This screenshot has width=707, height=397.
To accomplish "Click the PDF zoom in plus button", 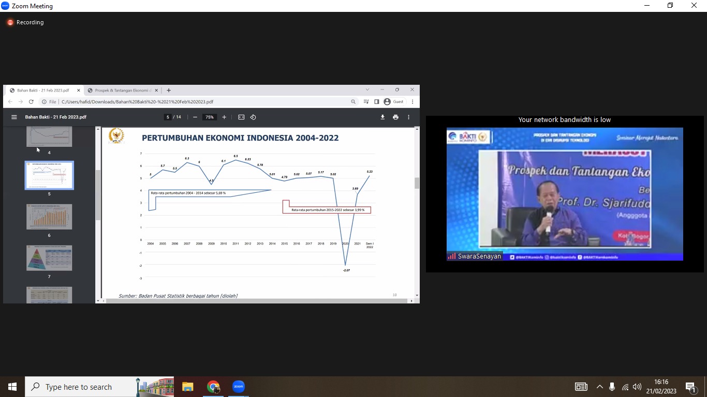I will click(x=224, y=117).
